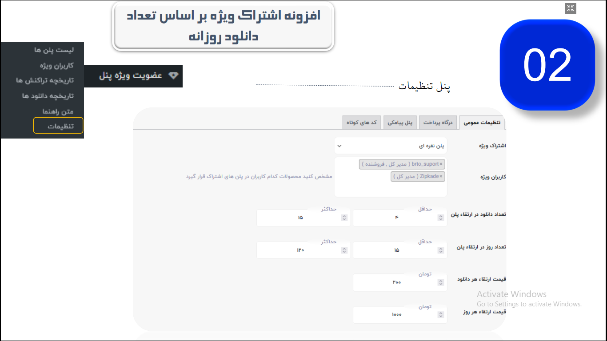
Task: Click the قیمت ارتقاء هر دانلود price field
Action: click(395, 282)
